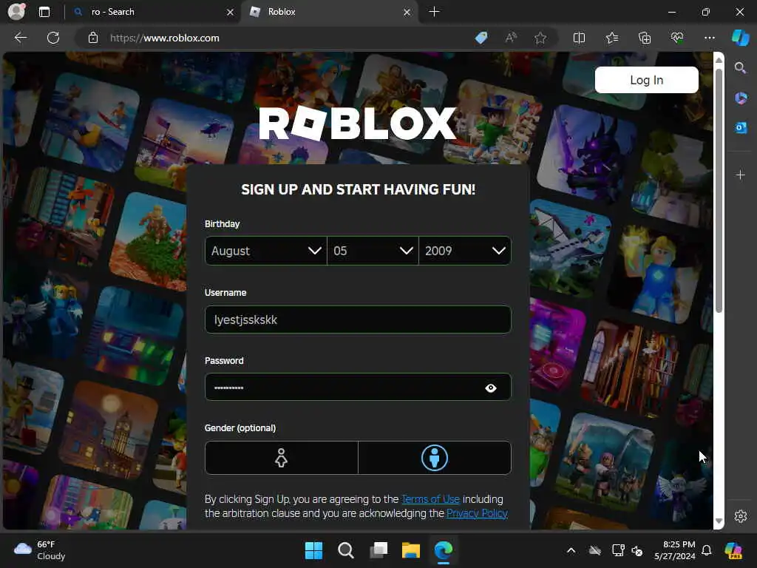Show hidden system tray icons

click(571, 550)
